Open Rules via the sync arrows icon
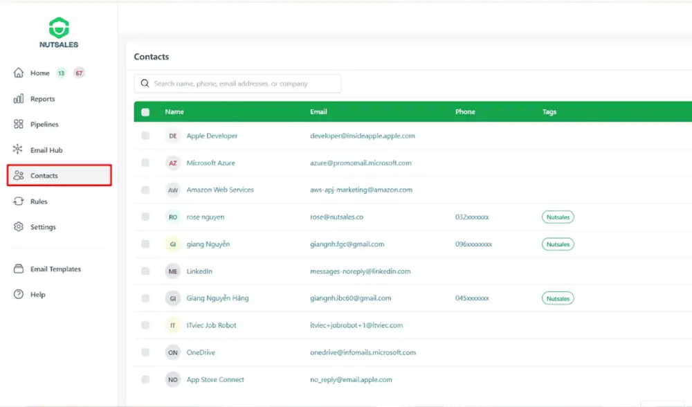Image resolution: width=692 pixels, height=407 pixels. coord(19,201)
